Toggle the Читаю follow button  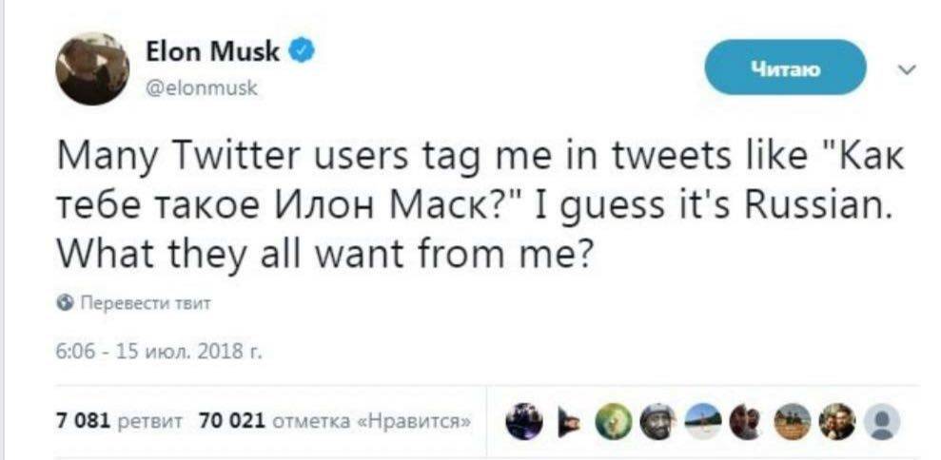(785, 70)
